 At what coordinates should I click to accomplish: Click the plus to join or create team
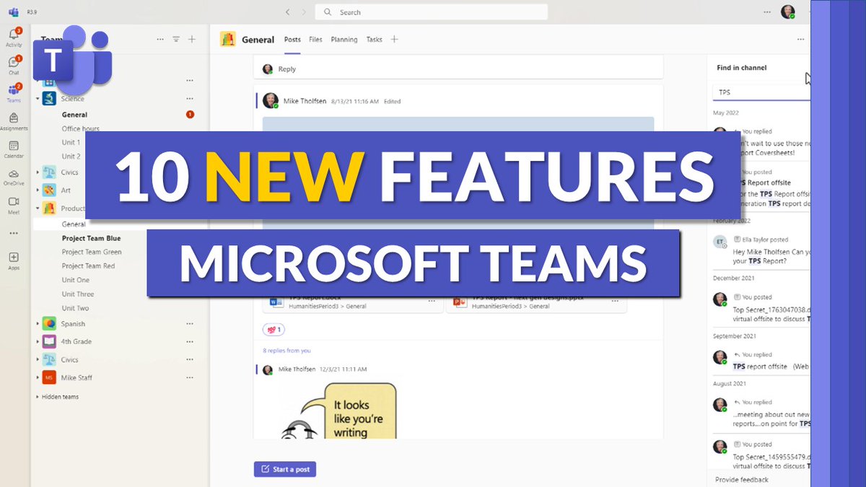tap(192, 40)
